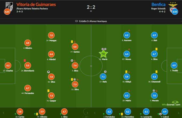Select goalkeeper Trubin's 6.9 rating circle
This screenshot has height=118, width=182.
[x=174, y=65]
